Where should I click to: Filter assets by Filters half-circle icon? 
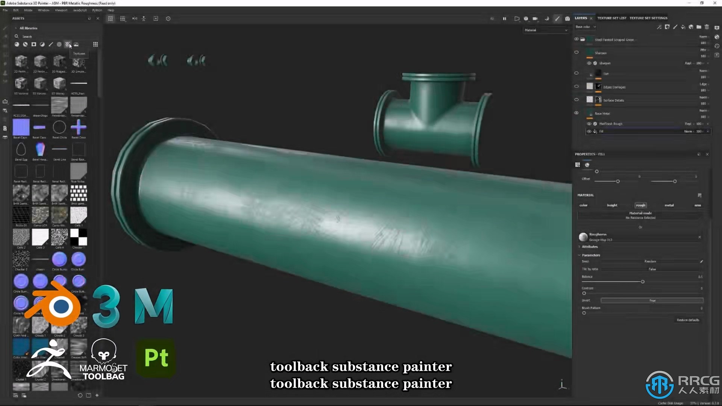pyautogui.click(x=42, y=44)
